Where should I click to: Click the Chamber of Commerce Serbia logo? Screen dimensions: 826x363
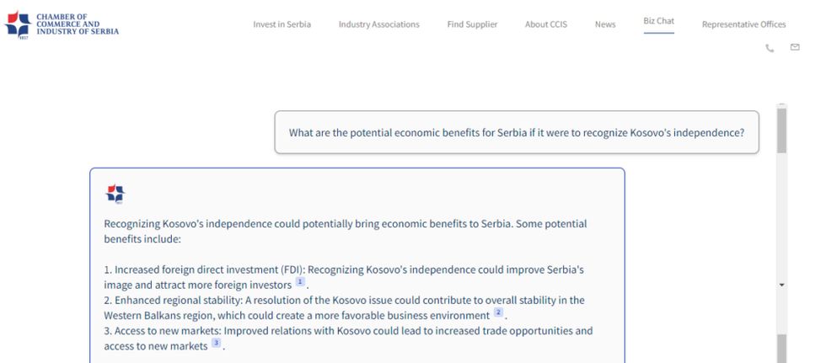coord(62,24)
